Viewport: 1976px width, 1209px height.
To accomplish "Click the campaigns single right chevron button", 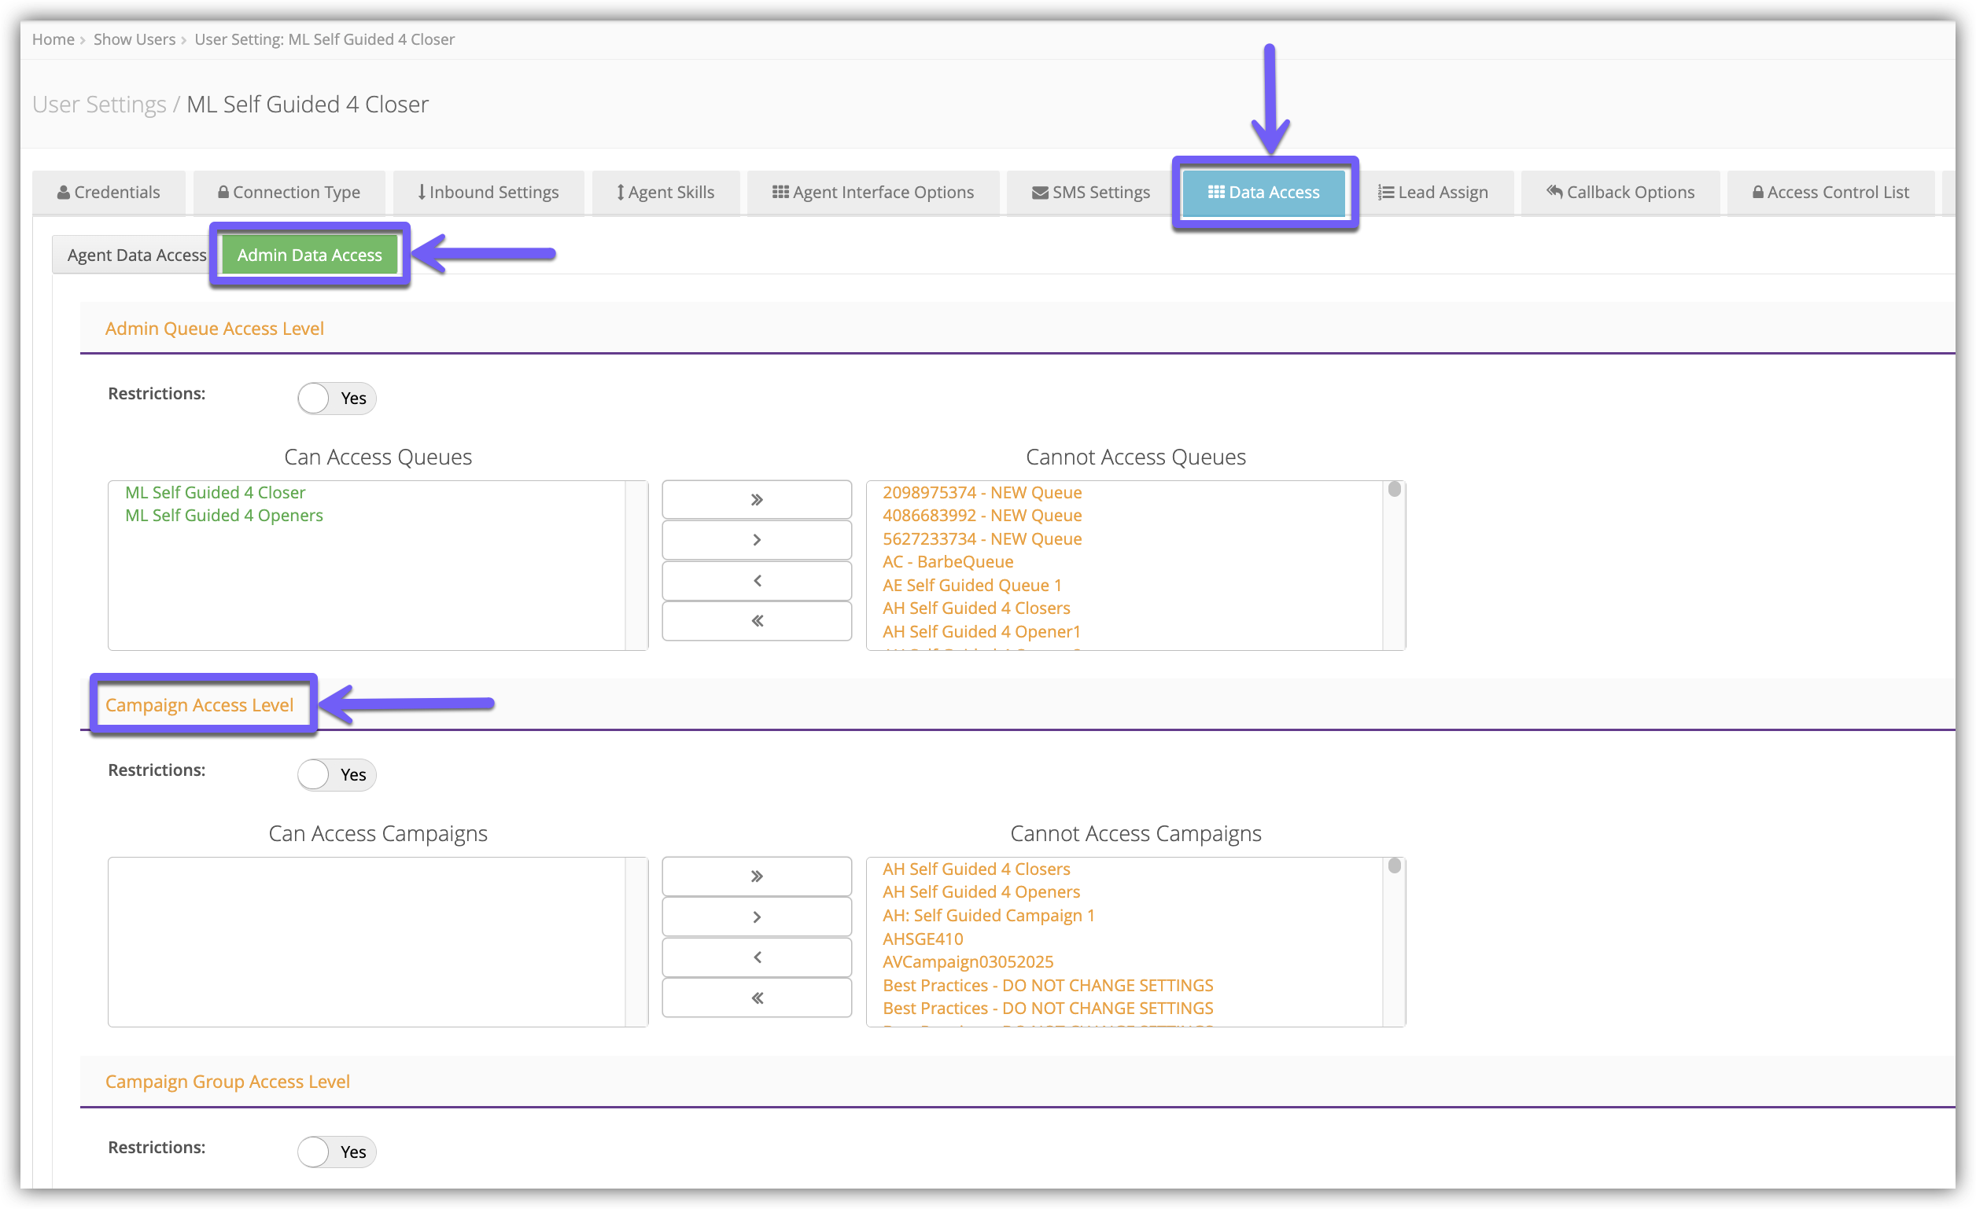I will pyautogui.click(x=756, y=917).
